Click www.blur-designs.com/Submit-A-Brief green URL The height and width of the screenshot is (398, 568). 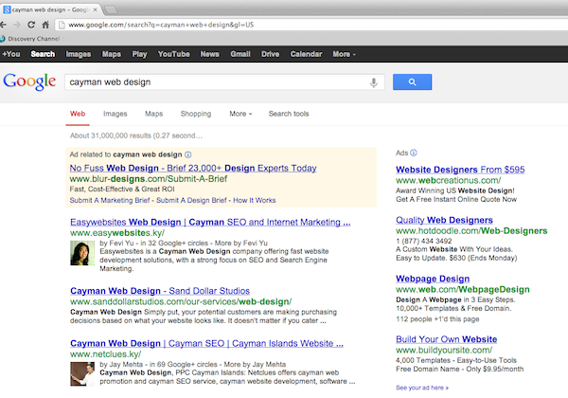click(149, 179)
